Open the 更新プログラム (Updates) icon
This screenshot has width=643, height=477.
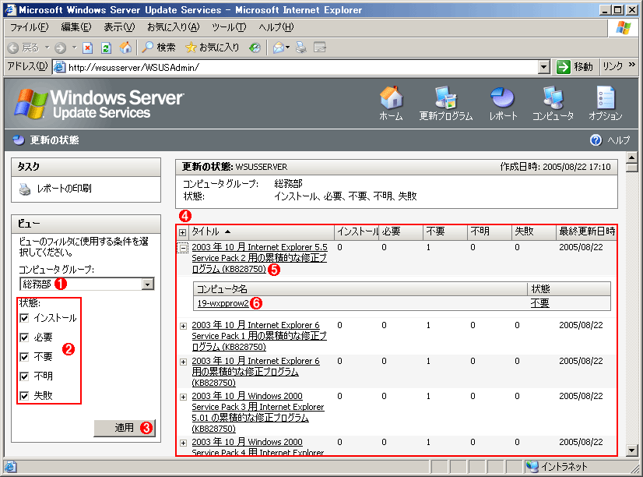pyautogui.click(x=446, y=98)
